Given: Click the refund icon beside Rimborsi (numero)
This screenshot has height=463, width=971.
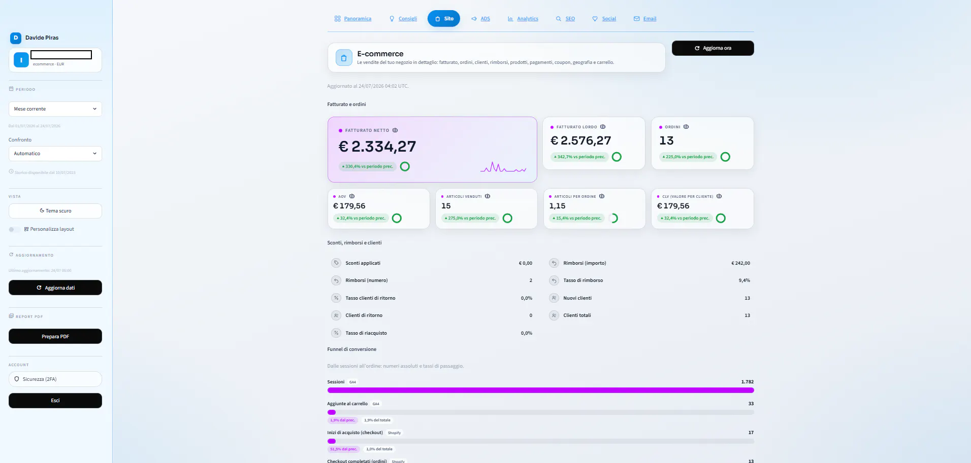Looking at the screenshot, I should pos(336,280).
